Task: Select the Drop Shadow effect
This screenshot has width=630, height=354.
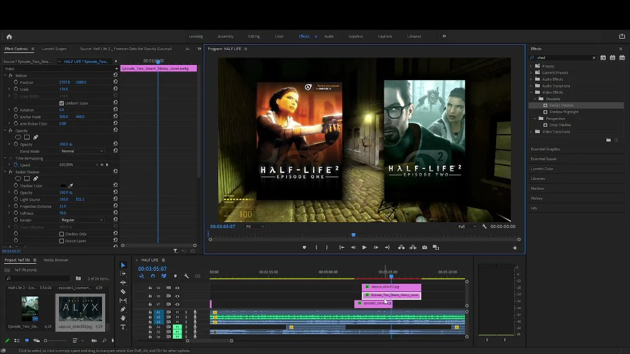Action: [x=560, y=125]
